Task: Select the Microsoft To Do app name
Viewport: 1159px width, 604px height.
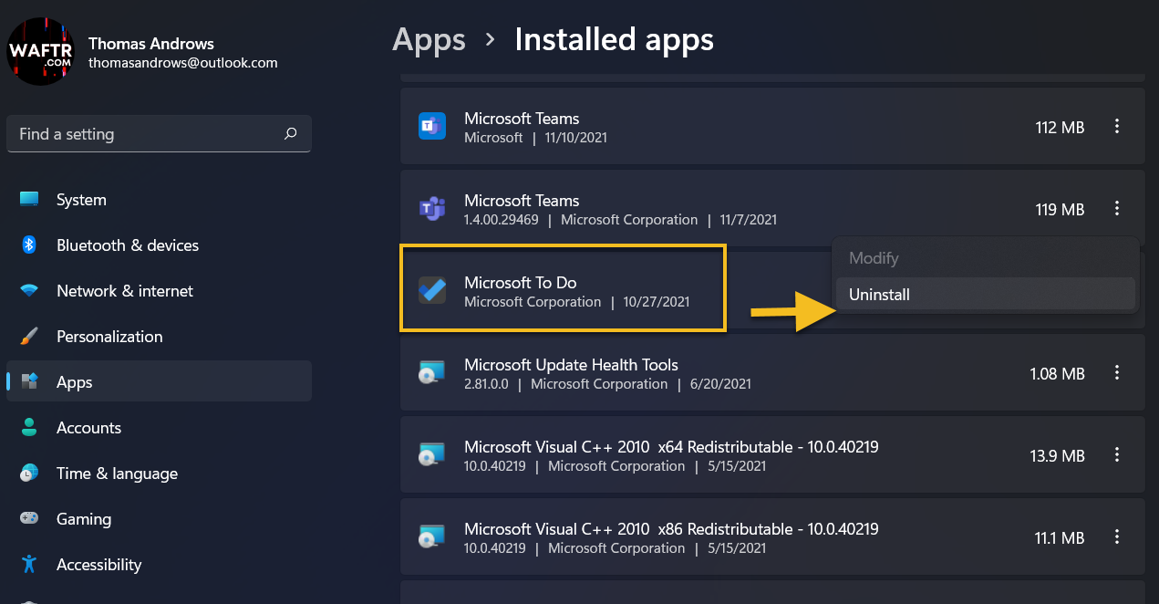Action: [x=520, y=283]
